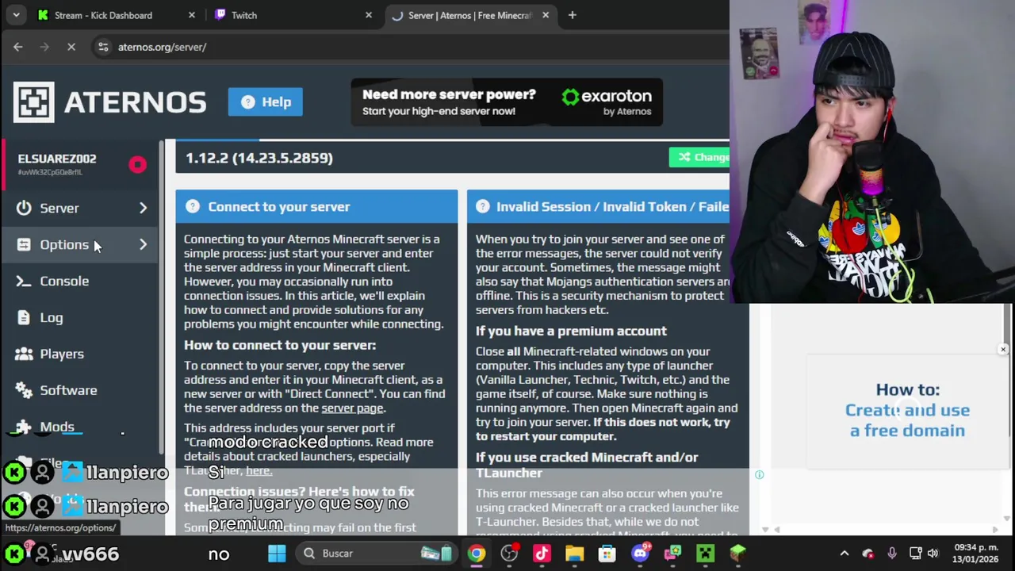
Task: Select the Server | Aternos tab
Action: (469, 15)
